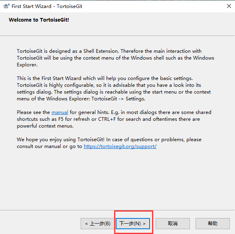Click the Shell Extension description paragraph
Image resolution: width=235 pixels, height=234 pixels.
click(x=115, y=58)
